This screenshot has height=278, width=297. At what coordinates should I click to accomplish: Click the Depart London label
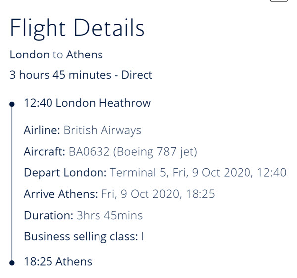65,173
